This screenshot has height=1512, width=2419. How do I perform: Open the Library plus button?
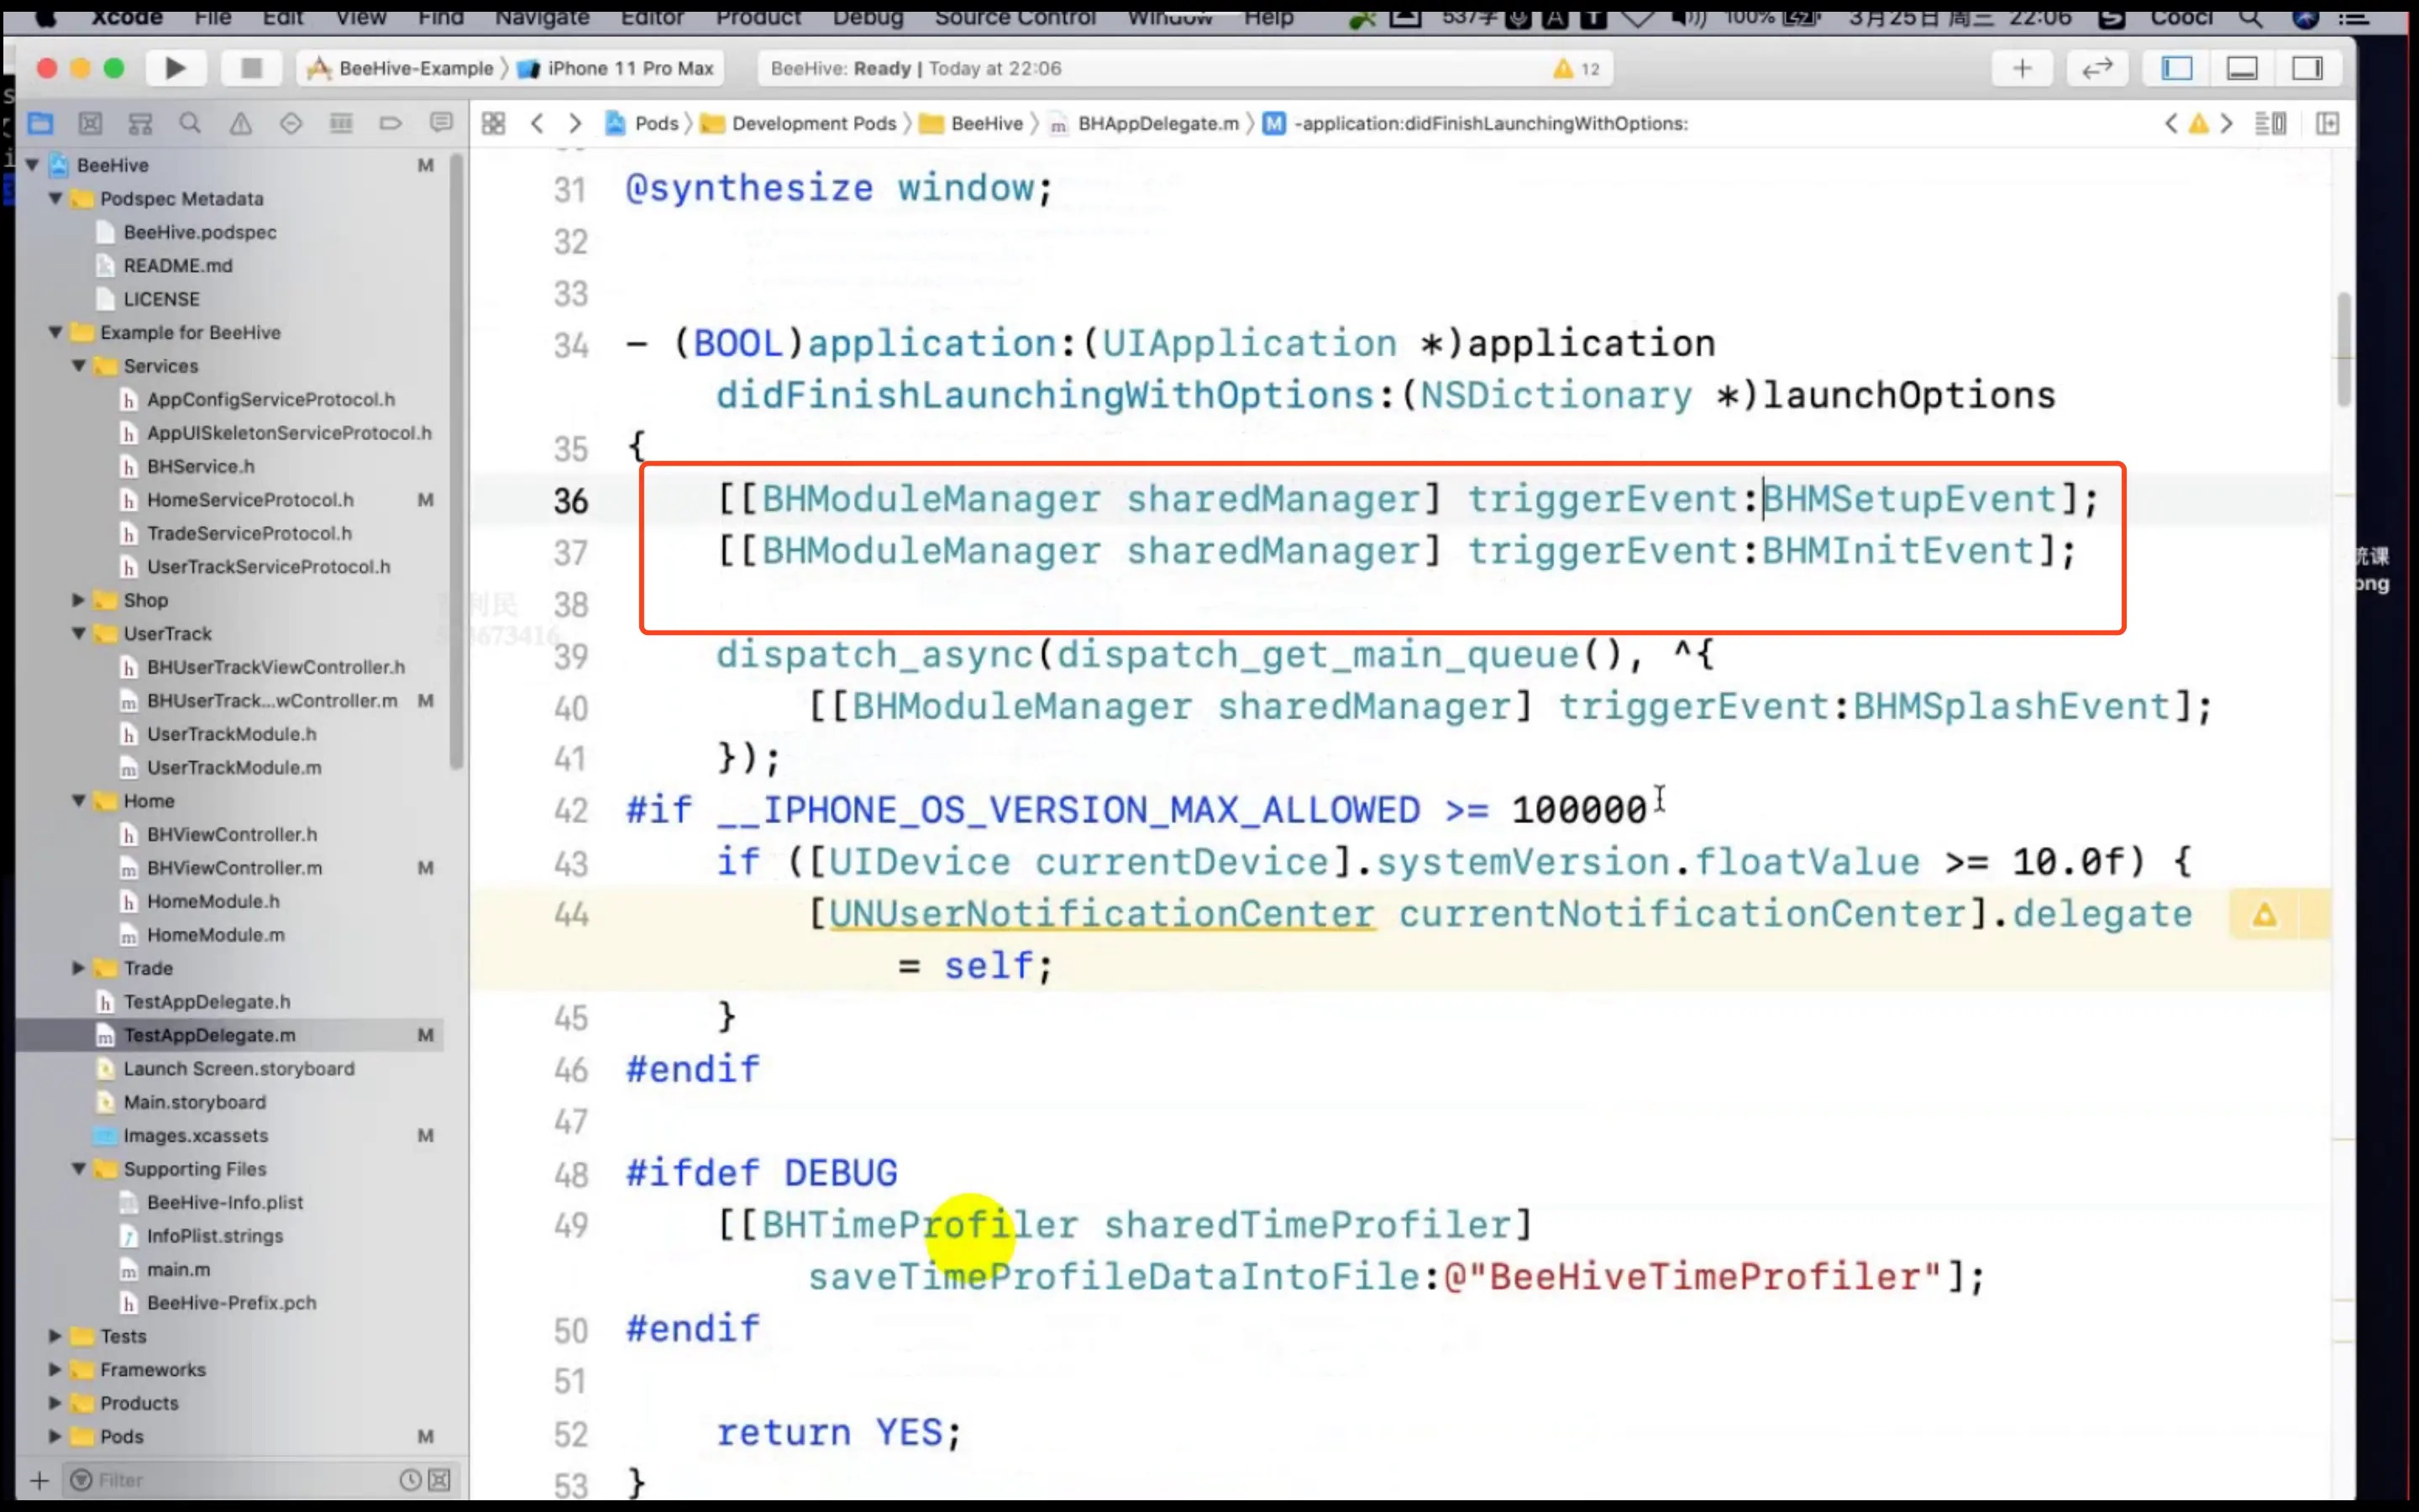point(2021,68)
